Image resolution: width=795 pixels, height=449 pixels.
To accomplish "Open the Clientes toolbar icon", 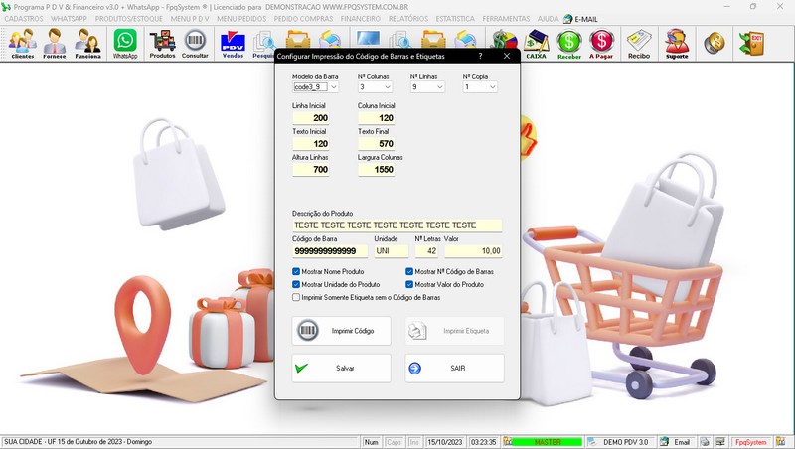I will 22,43.
